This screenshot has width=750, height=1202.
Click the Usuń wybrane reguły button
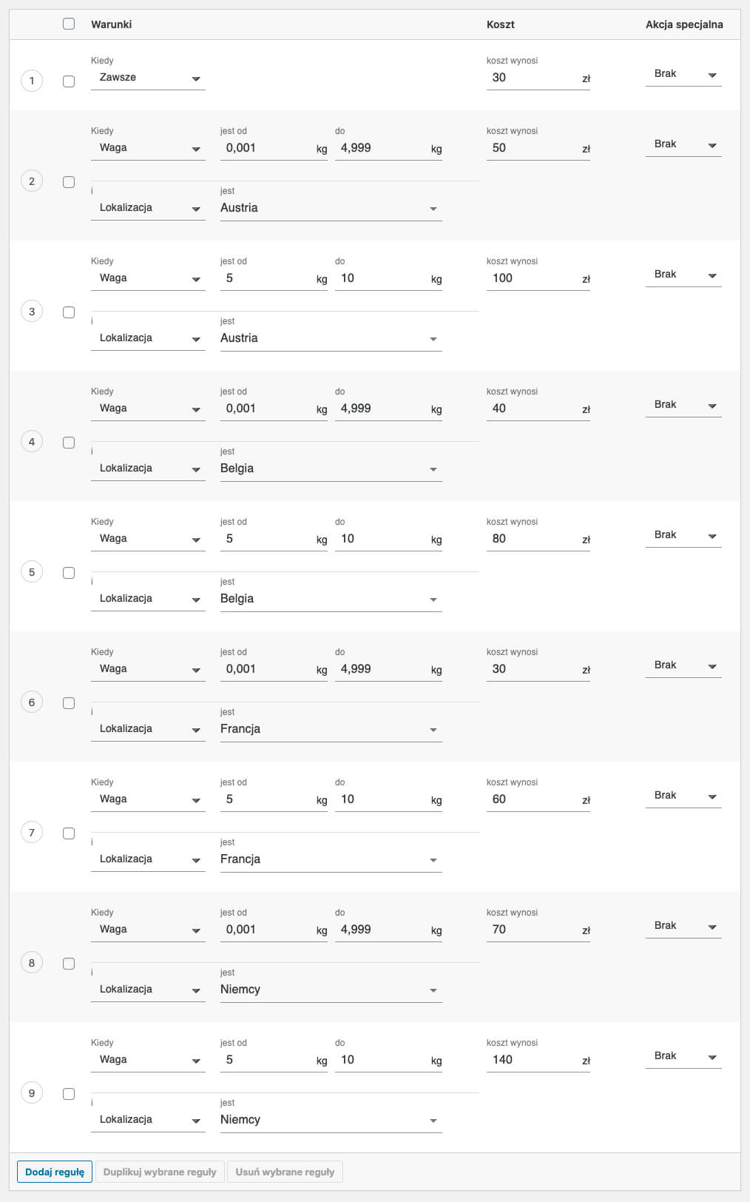(285, 1172)
